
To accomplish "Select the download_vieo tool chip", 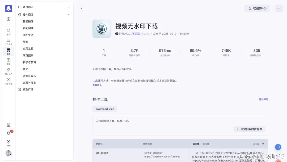I will pos(105,109).
